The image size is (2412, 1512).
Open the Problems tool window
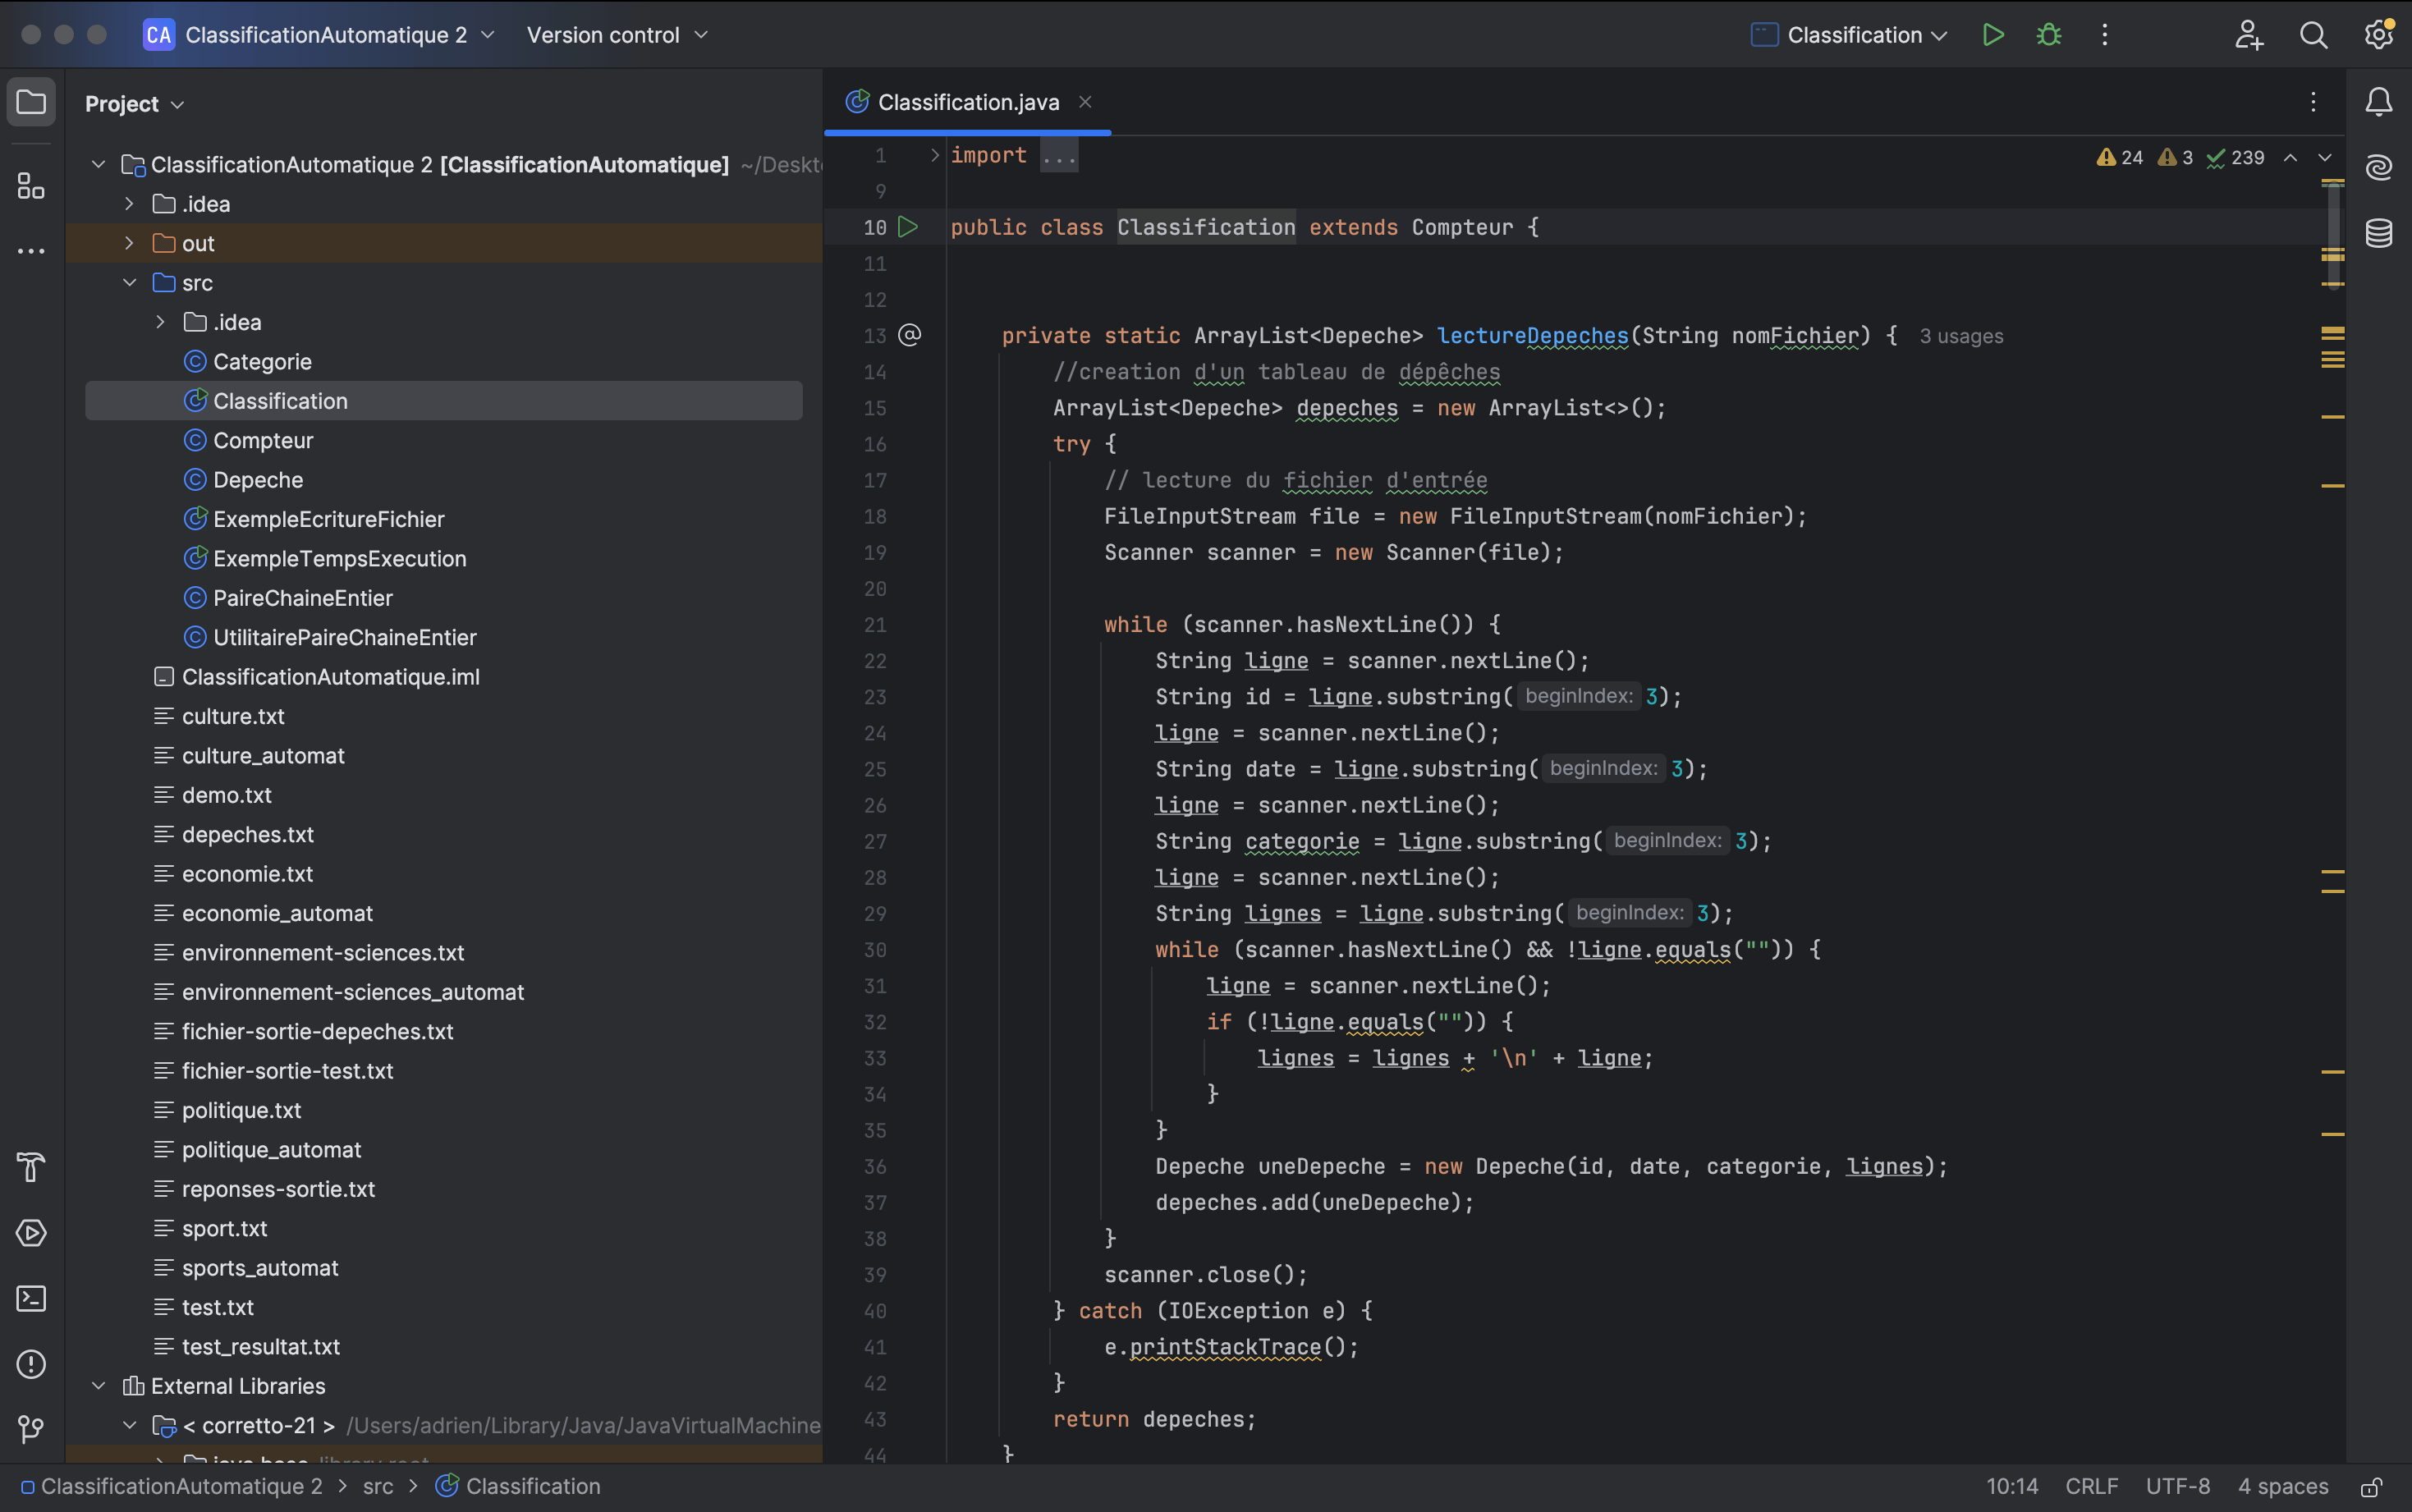(x=31, y=1364)
